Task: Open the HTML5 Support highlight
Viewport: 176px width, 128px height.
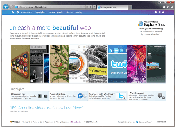Action: click(x=147, y=96)
